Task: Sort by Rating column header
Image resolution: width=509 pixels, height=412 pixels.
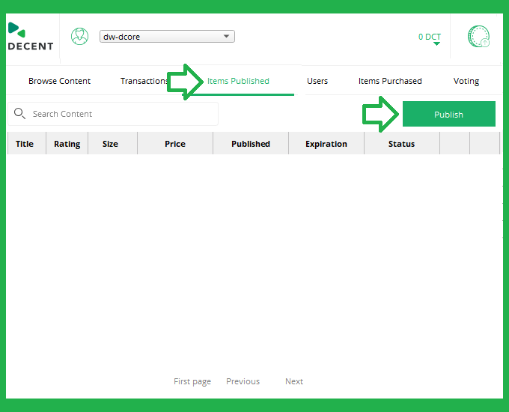Action: click(67, 143)
